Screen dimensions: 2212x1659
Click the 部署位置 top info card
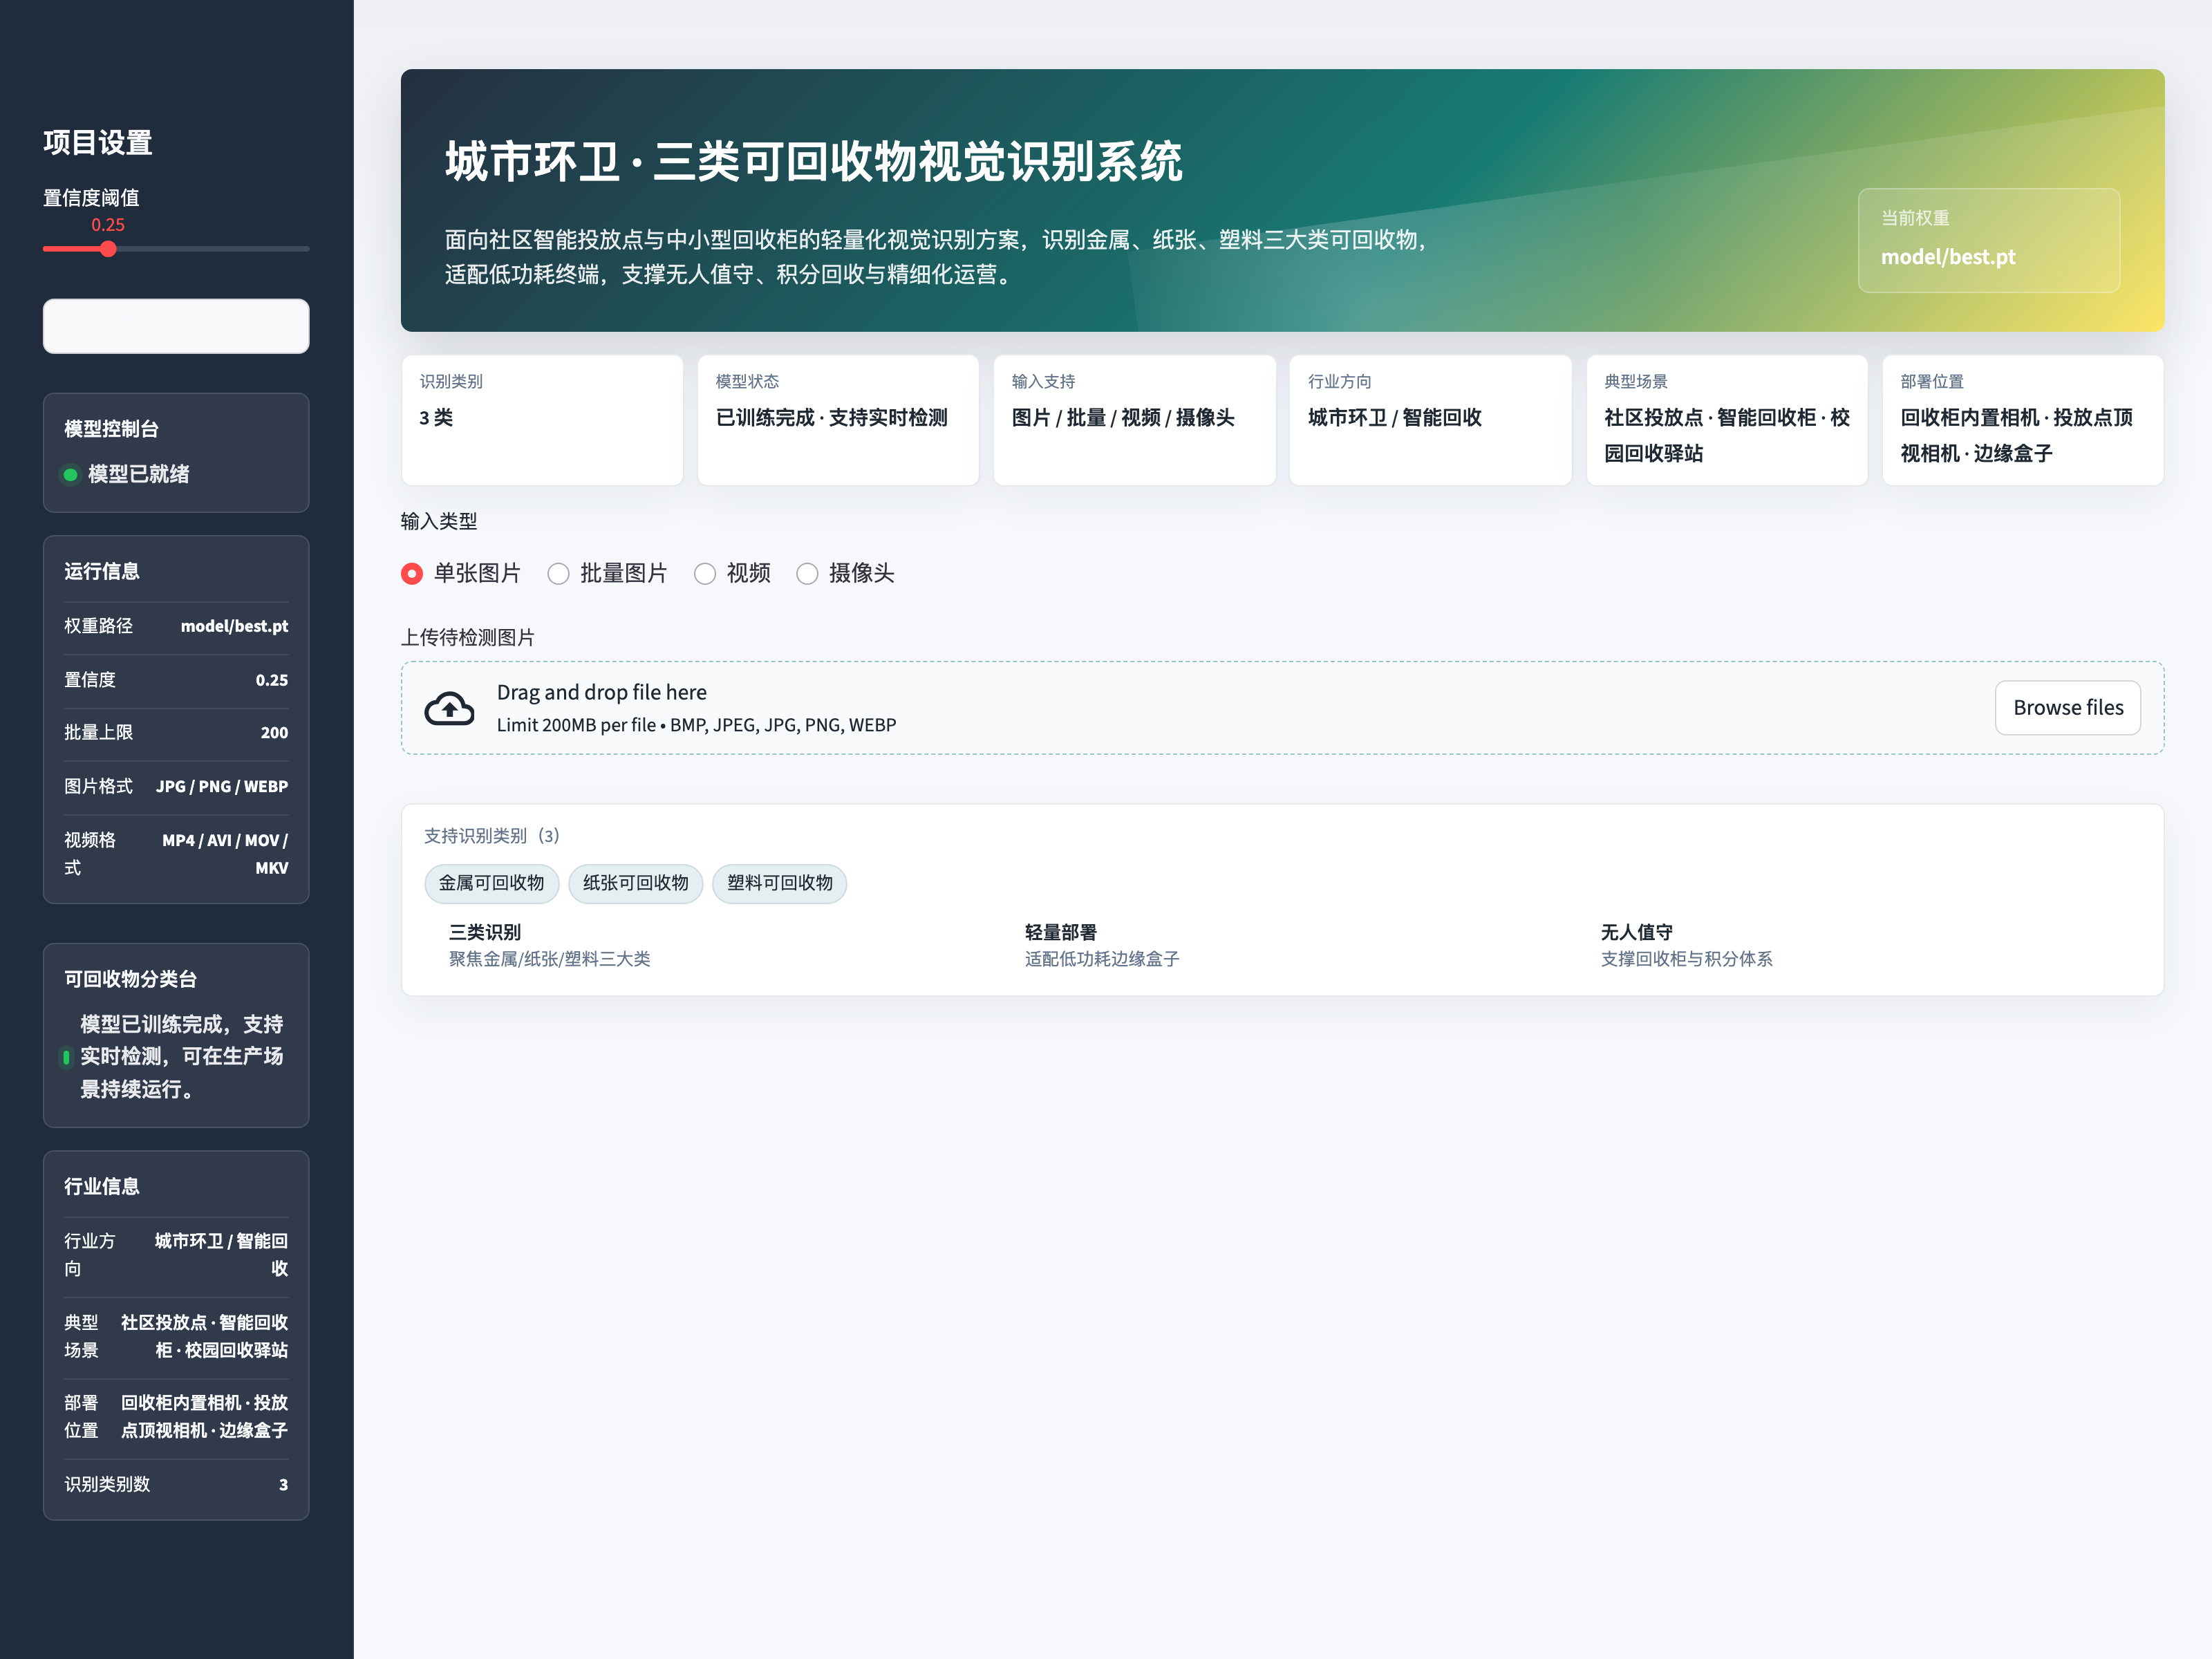click(2022, 420)
